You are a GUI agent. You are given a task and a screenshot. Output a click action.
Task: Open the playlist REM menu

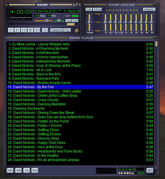coord(18,170)
